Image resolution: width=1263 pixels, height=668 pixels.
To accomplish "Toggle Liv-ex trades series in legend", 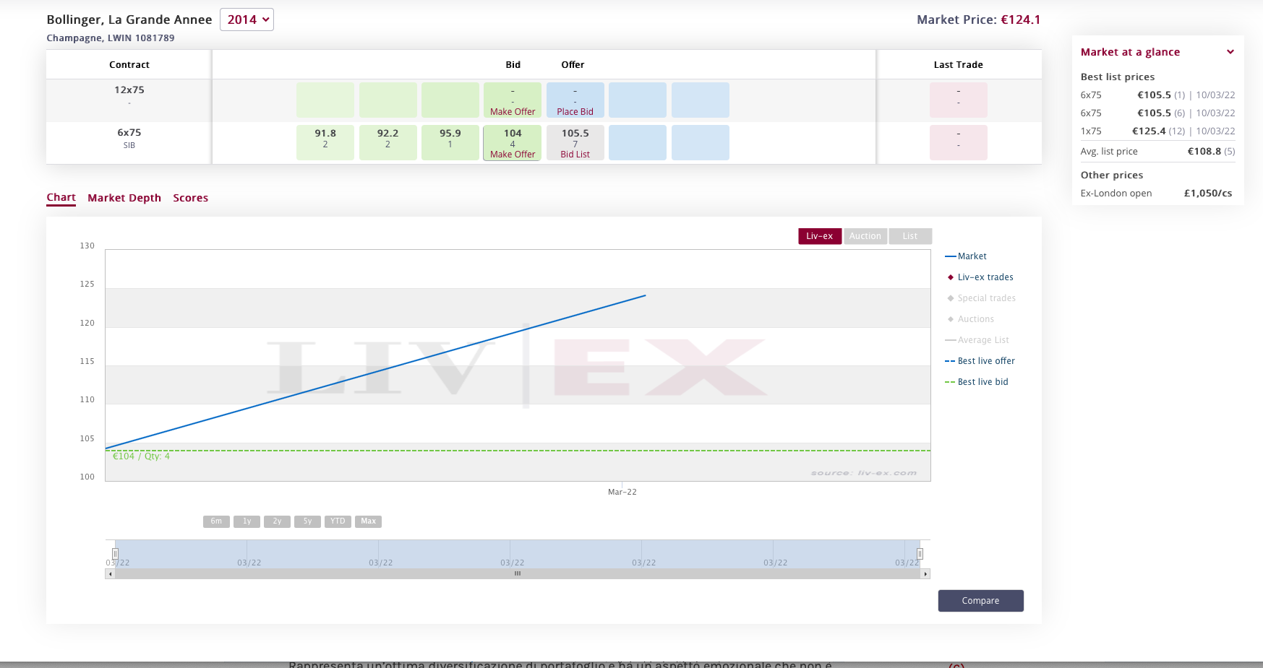I will (x=980, y=277).
